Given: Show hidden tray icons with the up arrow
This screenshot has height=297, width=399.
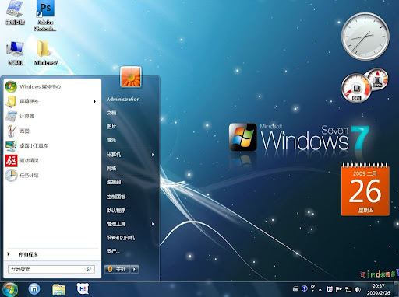Looking at the screenshot, I should click(320, 289).
